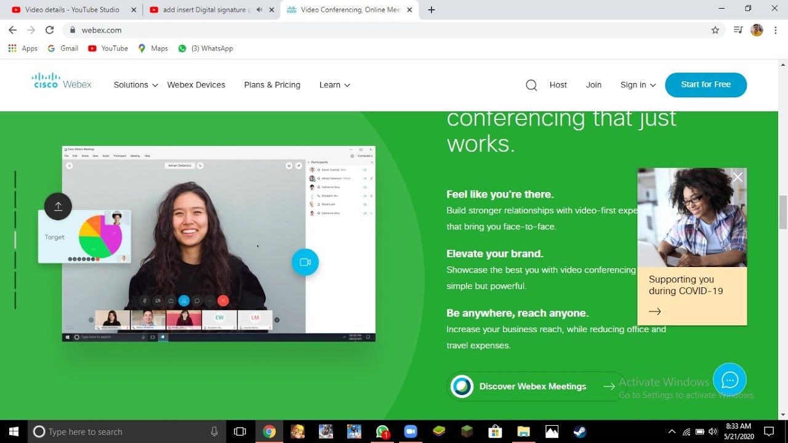Click Be anywhere, reach anyone heading
This screenshot has height=443, width=788.
click(x=518, y=313)
